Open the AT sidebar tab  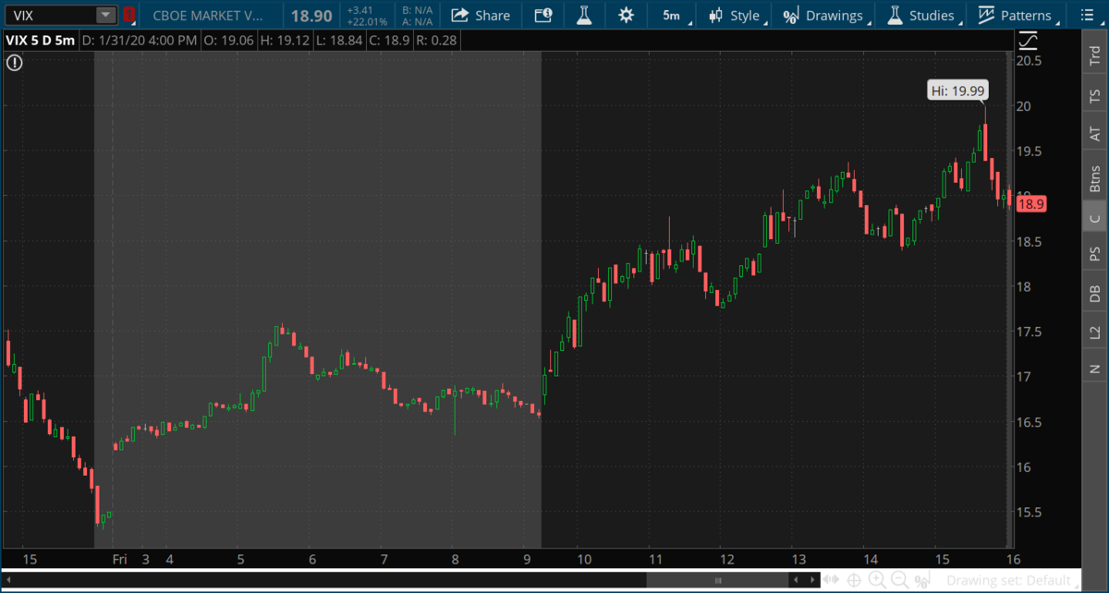pyautogui.click(x=1094, y=135)
